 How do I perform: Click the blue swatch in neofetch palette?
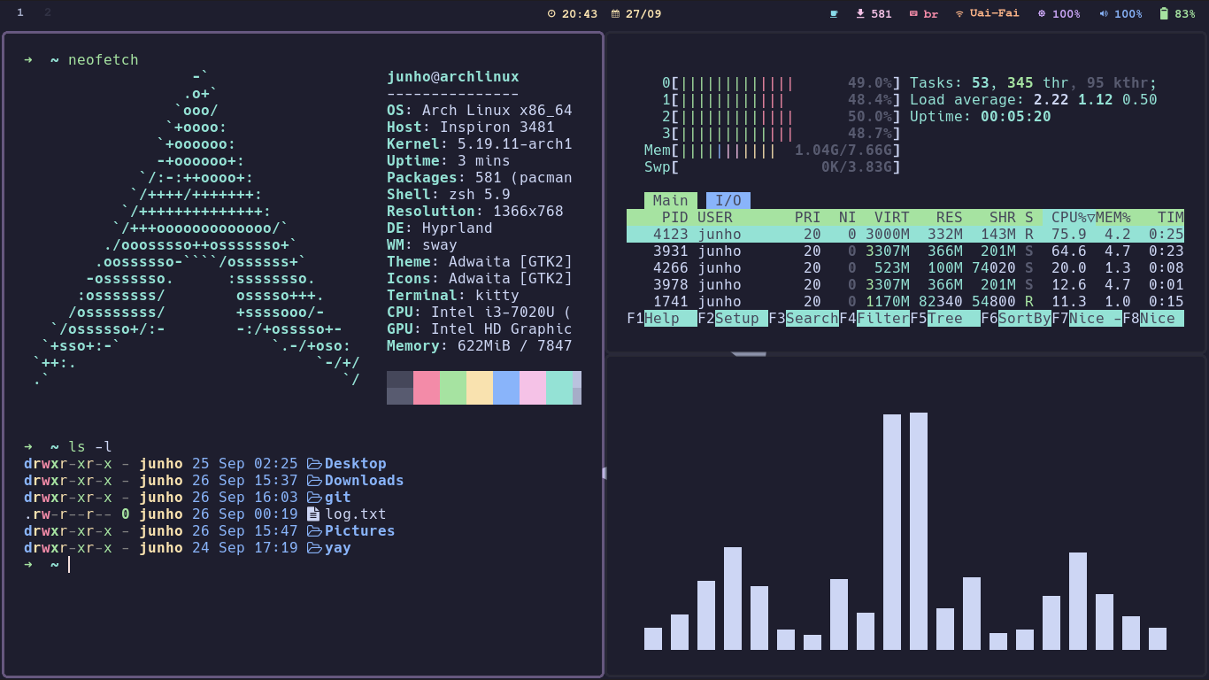[x=506, y=388]
